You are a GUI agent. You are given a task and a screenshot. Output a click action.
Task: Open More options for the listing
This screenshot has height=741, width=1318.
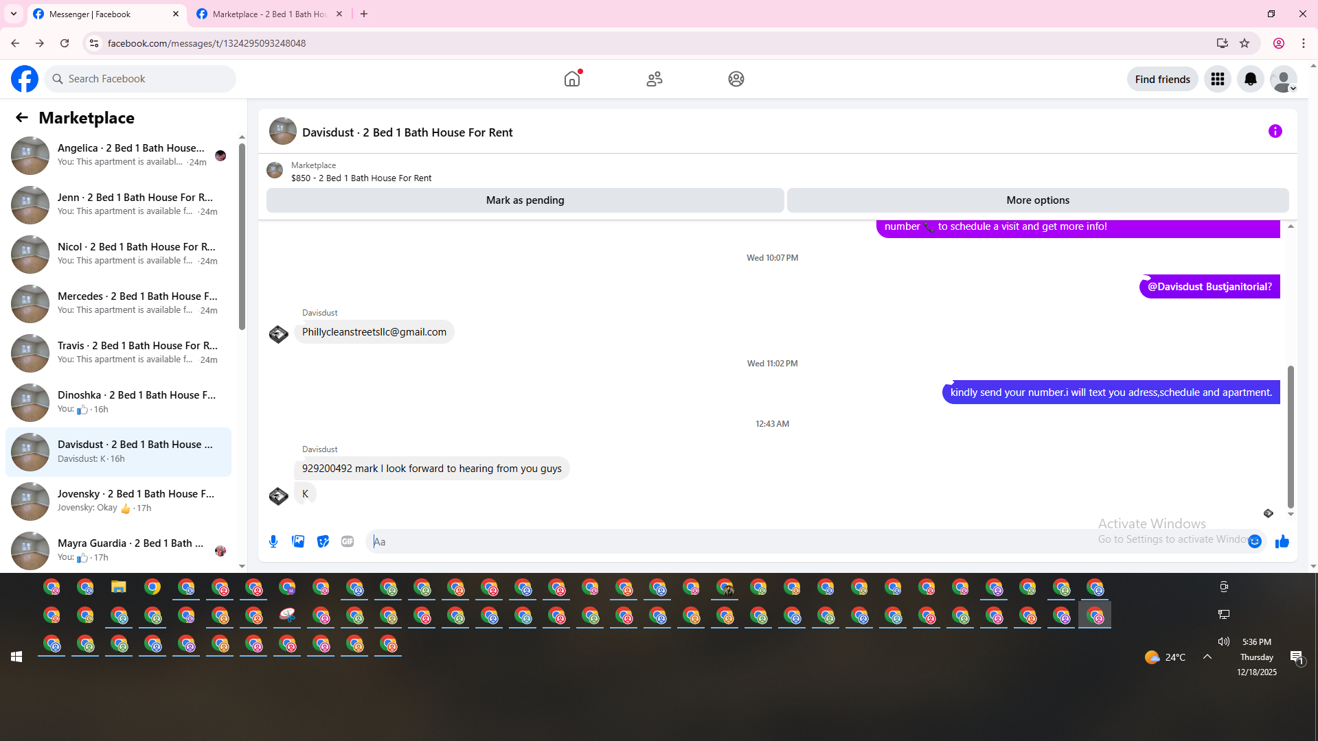(1038, 200)
